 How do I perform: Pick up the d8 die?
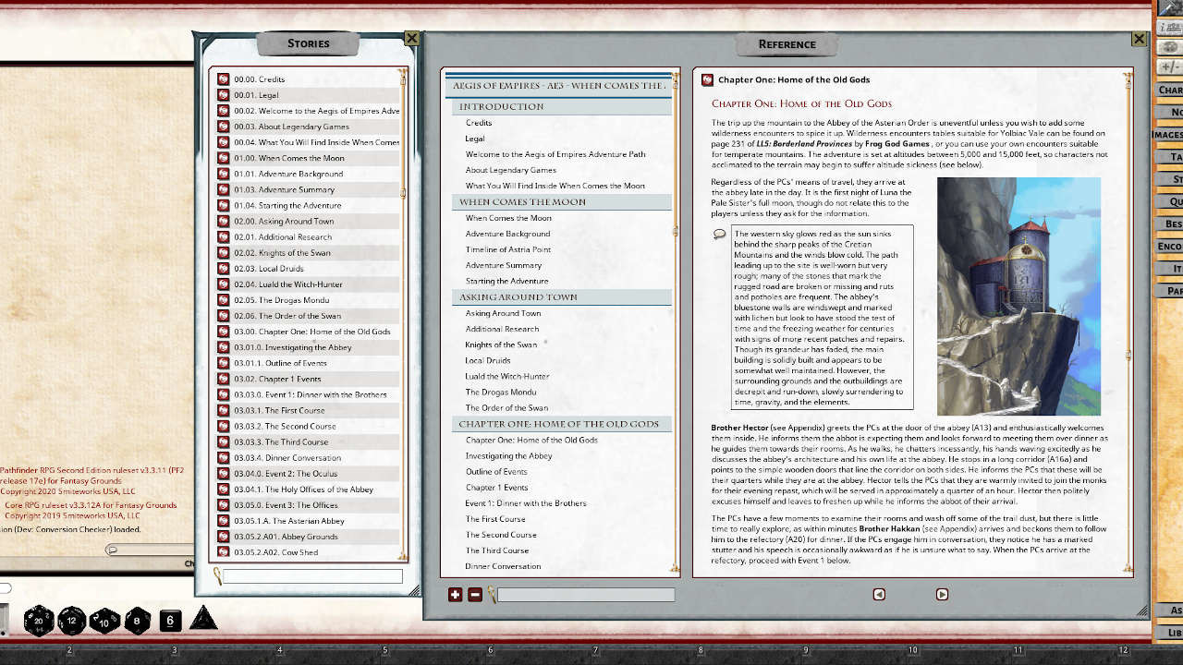(138, 621)
